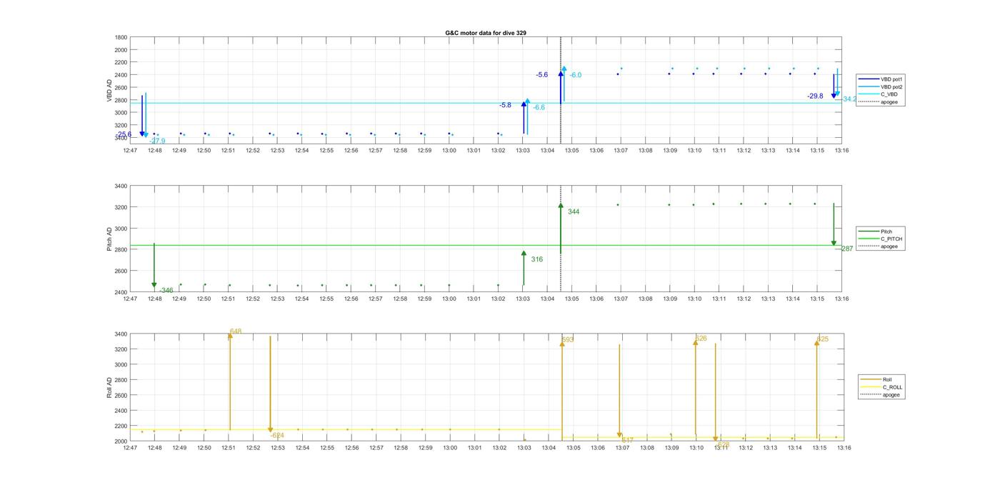
Task: Click the 'VBD AD' y-axis label
Action: coord(110,90)
